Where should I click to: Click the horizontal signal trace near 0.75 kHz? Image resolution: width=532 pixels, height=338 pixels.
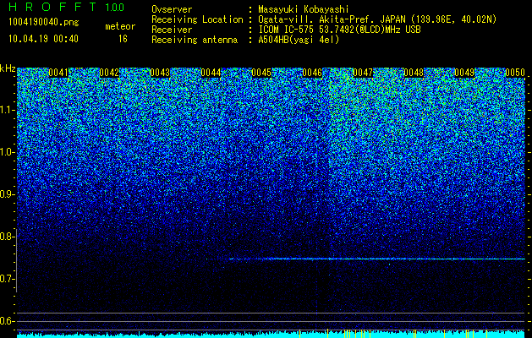click(x=376, y=259)
